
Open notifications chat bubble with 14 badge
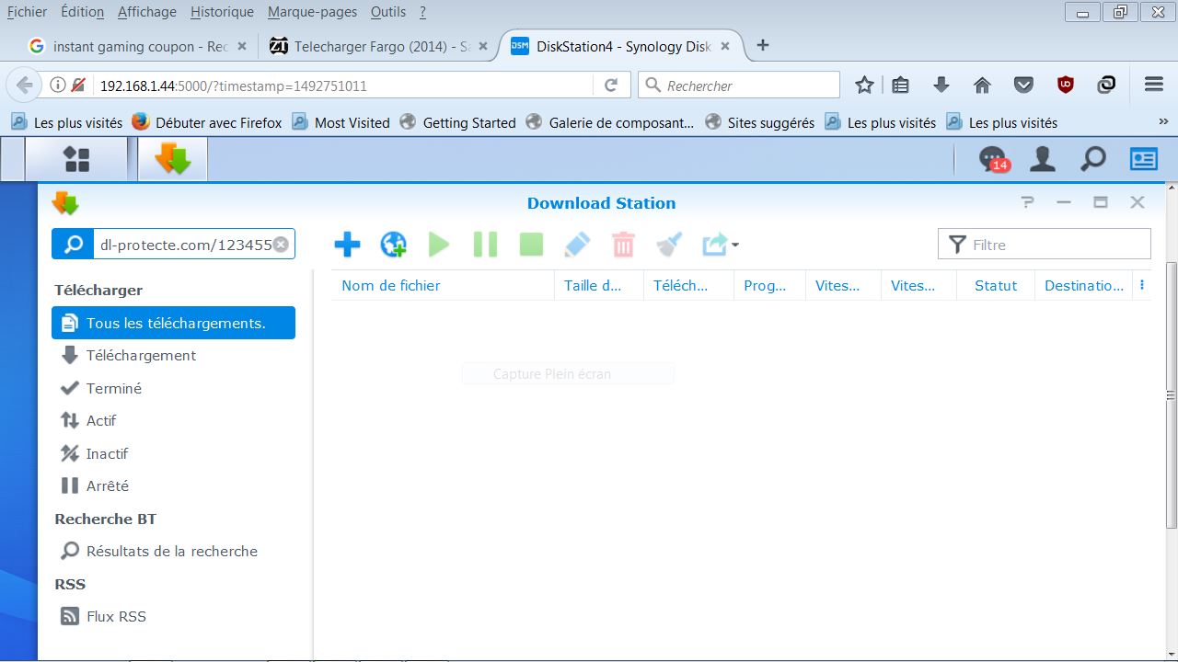(993, 160)
